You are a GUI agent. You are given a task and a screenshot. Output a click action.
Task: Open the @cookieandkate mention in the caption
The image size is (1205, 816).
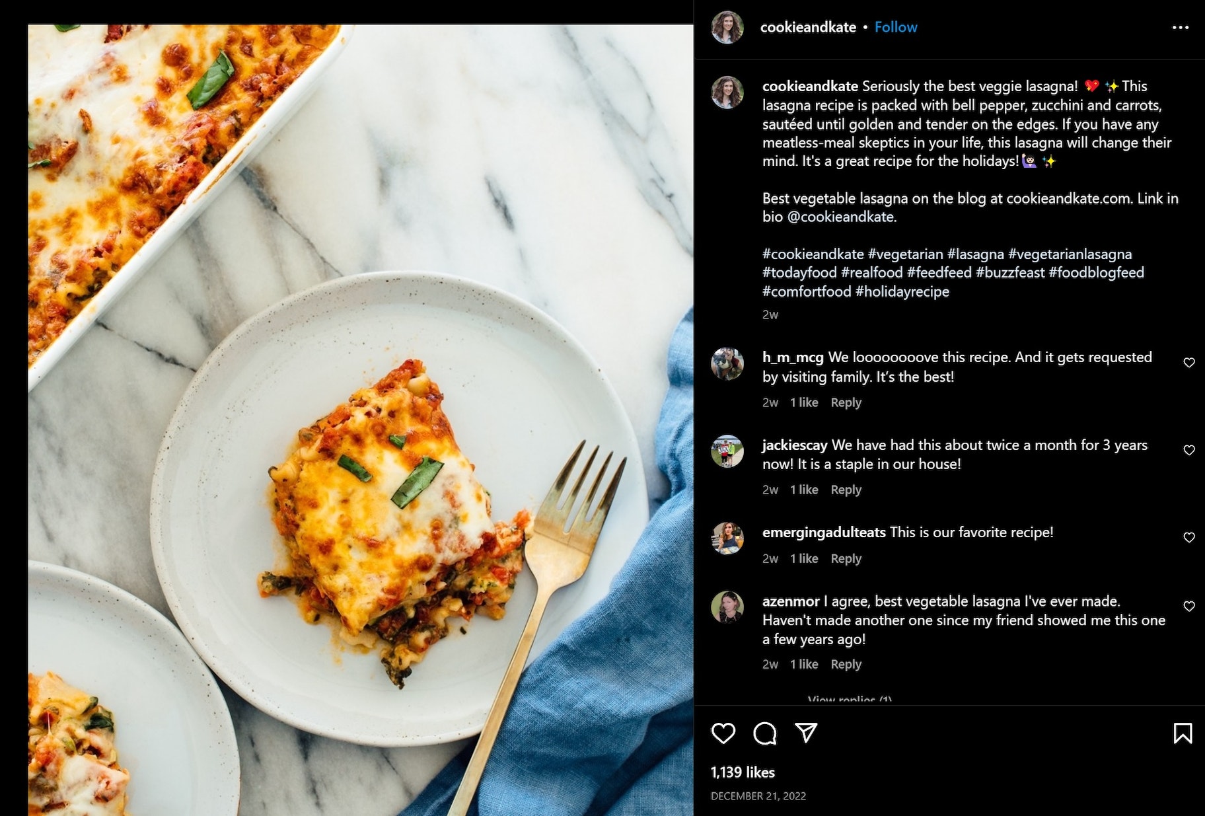pyautogui.click(x=840, y=217)
